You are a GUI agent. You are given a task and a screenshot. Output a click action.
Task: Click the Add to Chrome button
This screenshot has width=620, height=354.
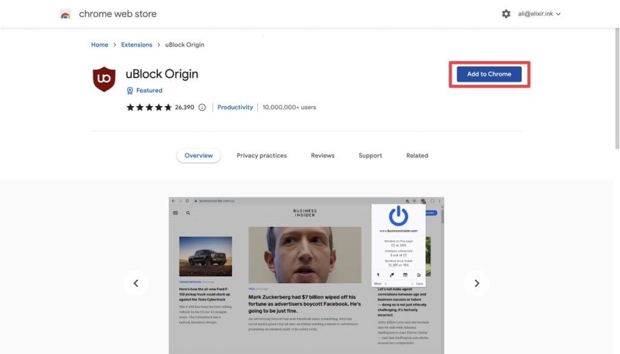489,74
